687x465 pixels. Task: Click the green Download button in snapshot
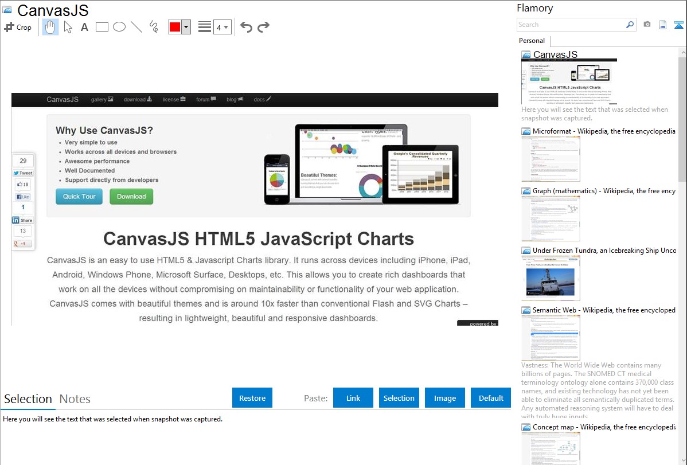131,196
